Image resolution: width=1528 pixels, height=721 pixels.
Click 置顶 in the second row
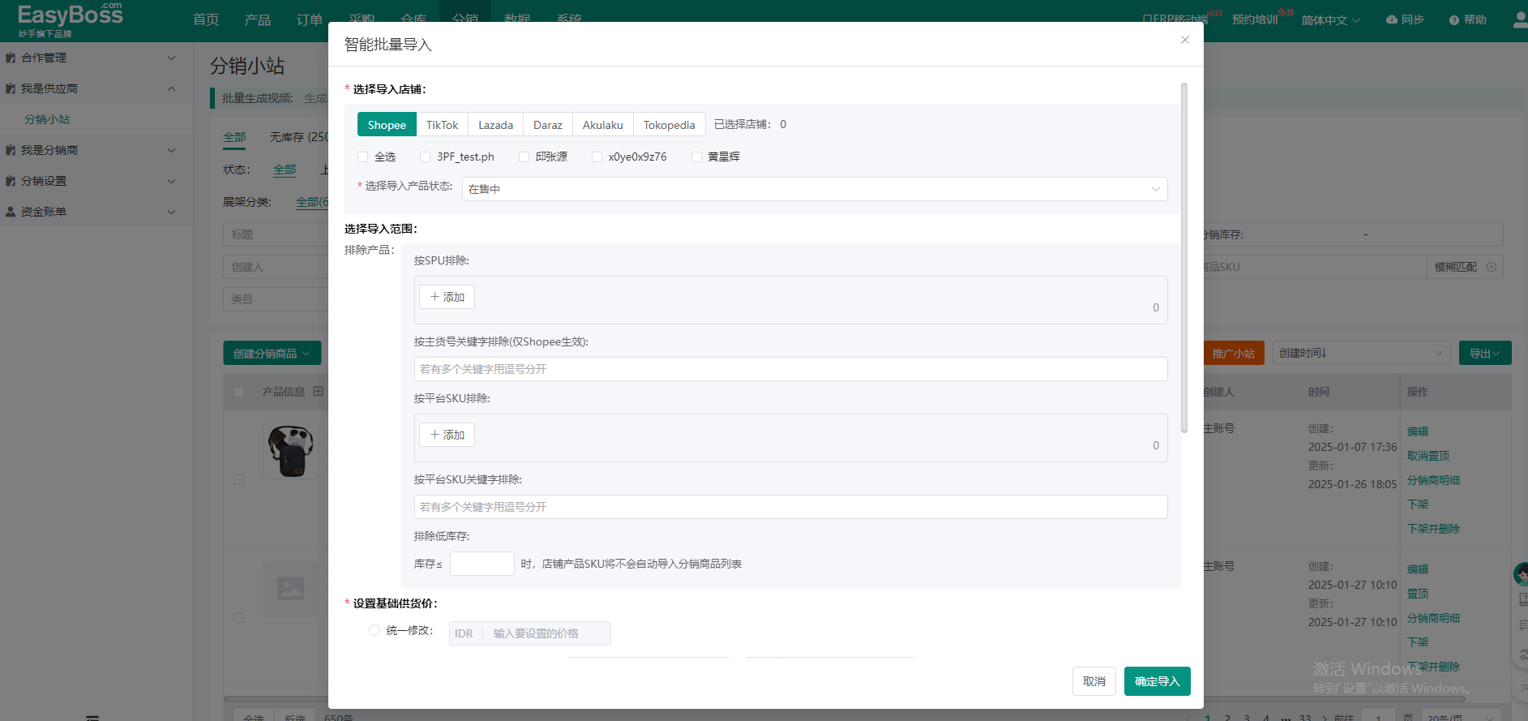click(x=1418, y=594)
